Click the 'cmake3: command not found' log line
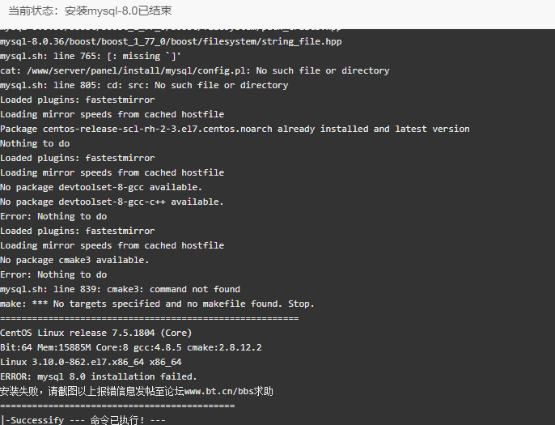Screen dimensions: 555x425 (x=120, y=289)
